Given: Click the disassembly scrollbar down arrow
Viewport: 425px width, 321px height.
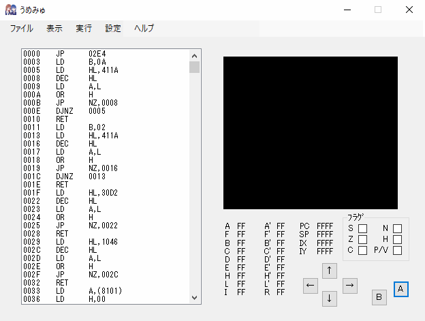Looking at the screenshot, I should [x=194, y=297].
